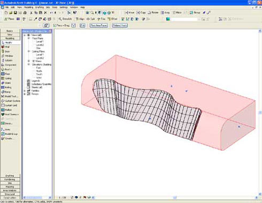The width and height of the screenshot is (262, 203).
Task: Choose the Host Sweep tool
Action: click(10, 114)
